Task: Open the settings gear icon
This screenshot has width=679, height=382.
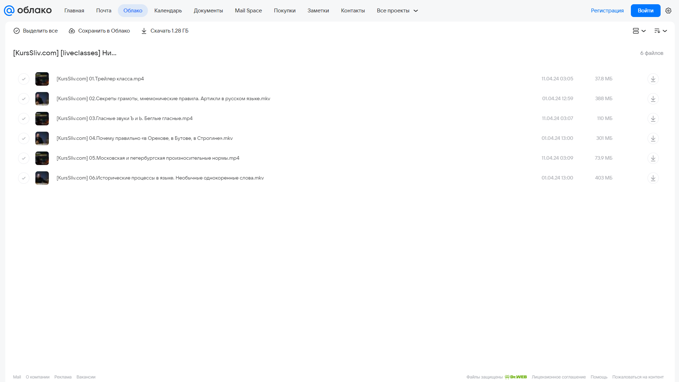Action: click(x=668, y=11)
